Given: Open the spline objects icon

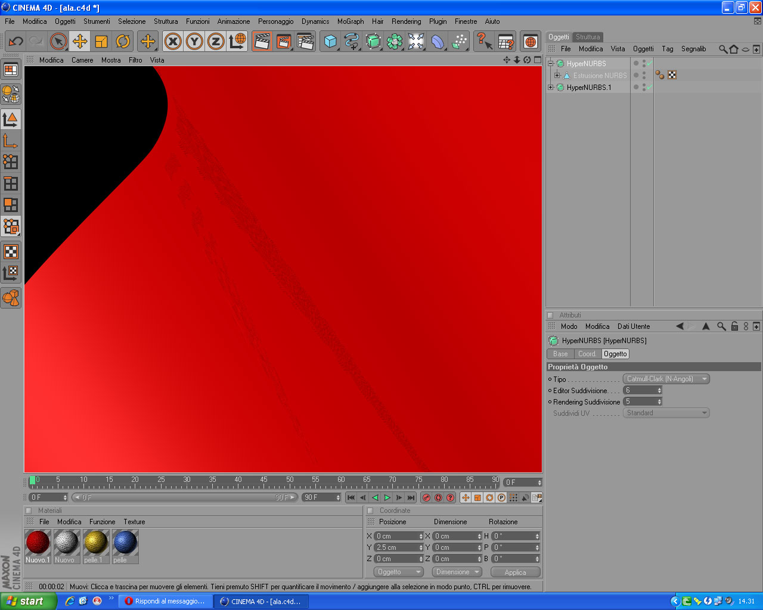Looking at the screenshot, I should (352, 41).
